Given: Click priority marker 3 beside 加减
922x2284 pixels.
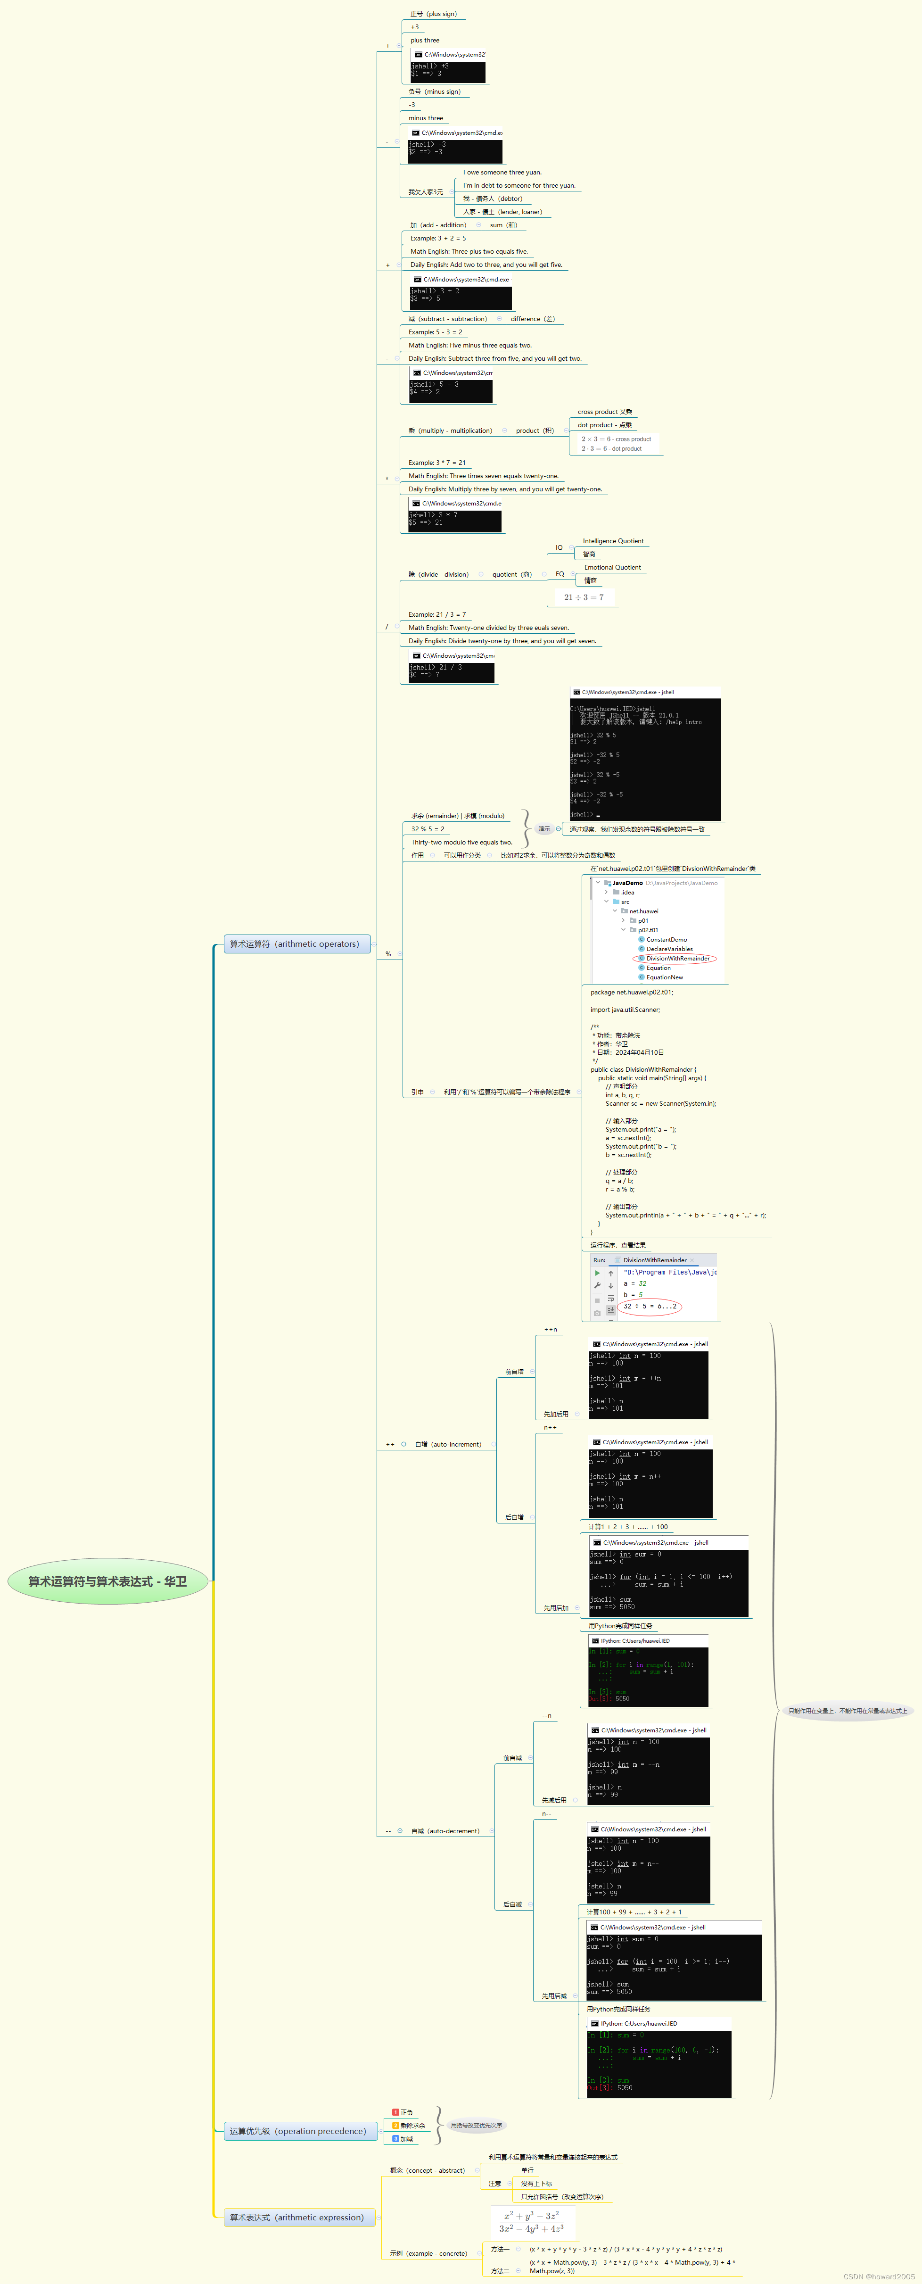Looking at the screenshot, I should (395, 2139).
